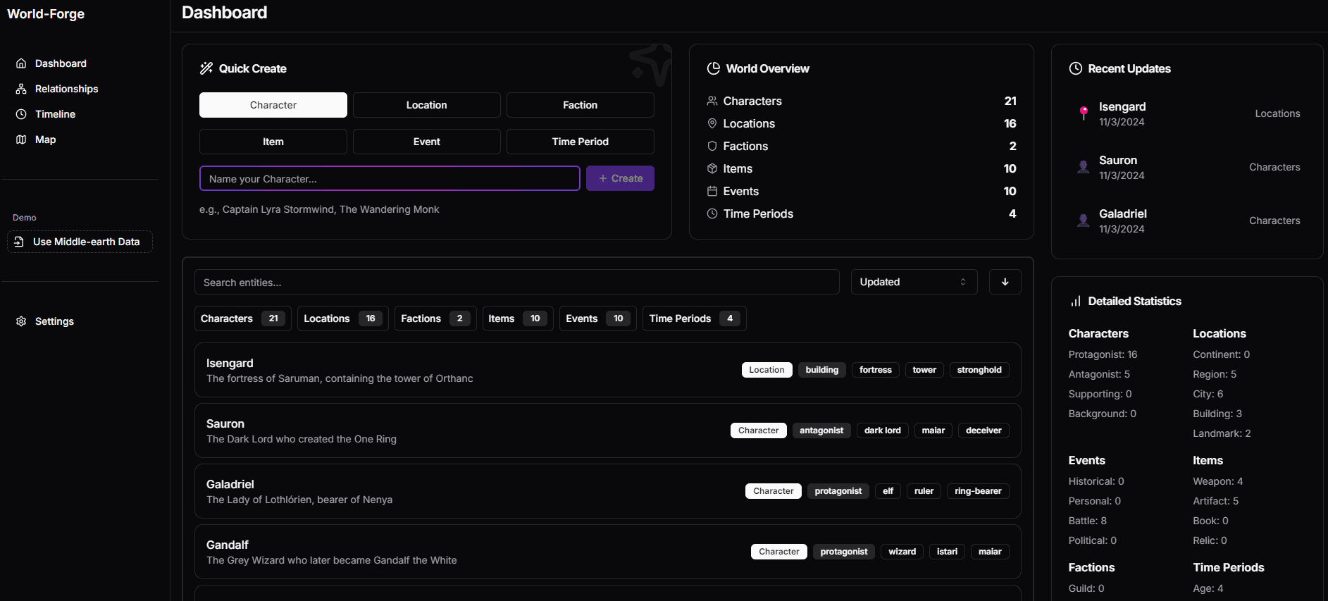Click the World Overview pie chart icon
The height and width of the screenshot is (601, 1328).
714,68
